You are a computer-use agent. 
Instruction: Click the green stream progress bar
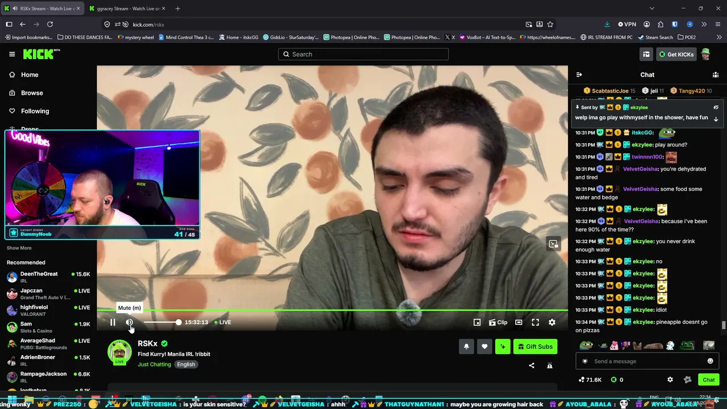(x=332, y=311)
